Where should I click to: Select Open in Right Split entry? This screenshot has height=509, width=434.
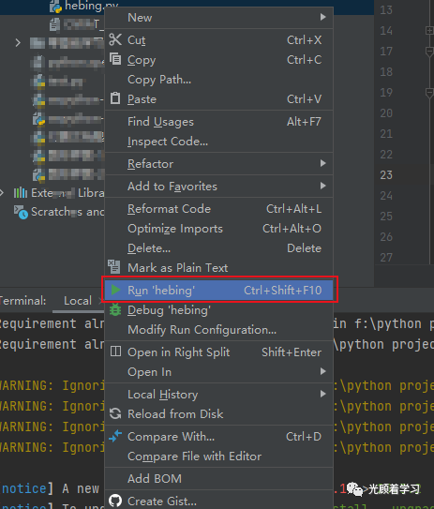click(x=219, y=352)
